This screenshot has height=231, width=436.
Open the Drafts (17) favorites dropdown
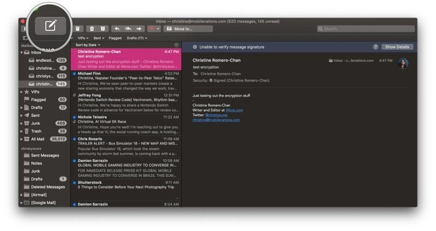coord(137,38)
